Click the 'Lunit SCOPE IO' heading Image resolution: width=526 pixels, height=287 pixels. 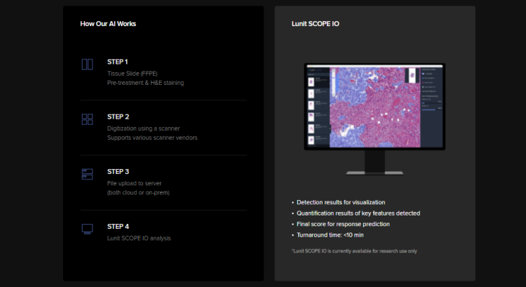pos(316,24)
